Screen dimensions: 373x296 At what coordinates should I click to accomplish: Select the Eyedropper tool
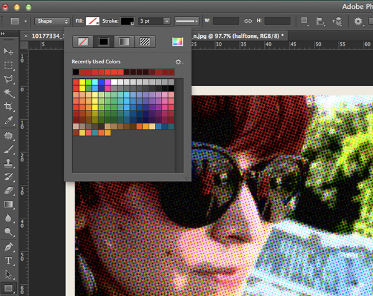(x=9, y=121)
